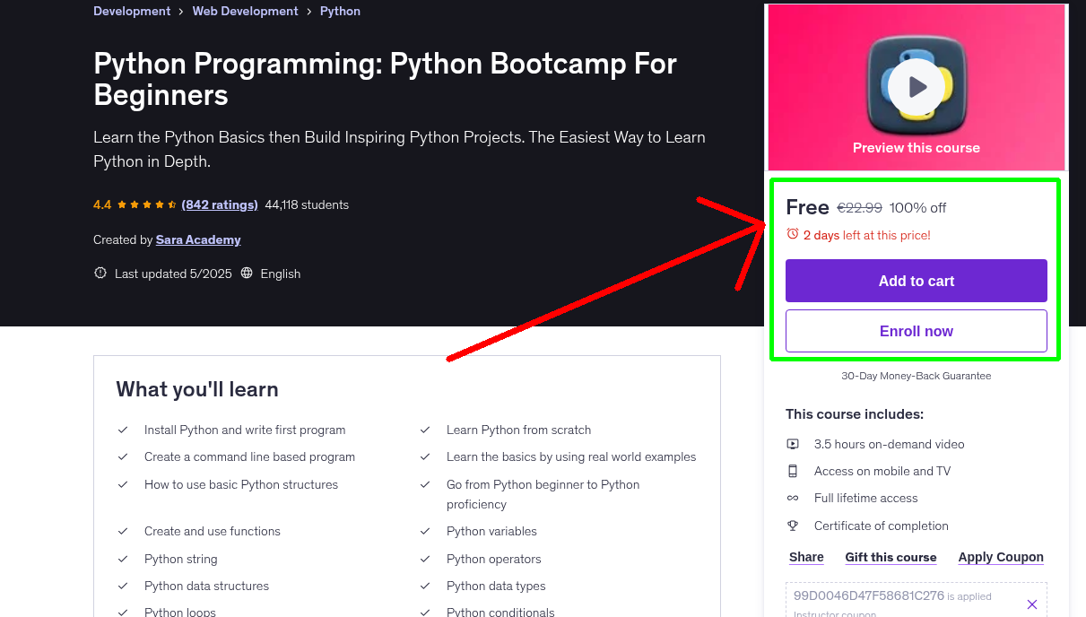Dismiss the applied instructor coupon

pos(1032,604)
